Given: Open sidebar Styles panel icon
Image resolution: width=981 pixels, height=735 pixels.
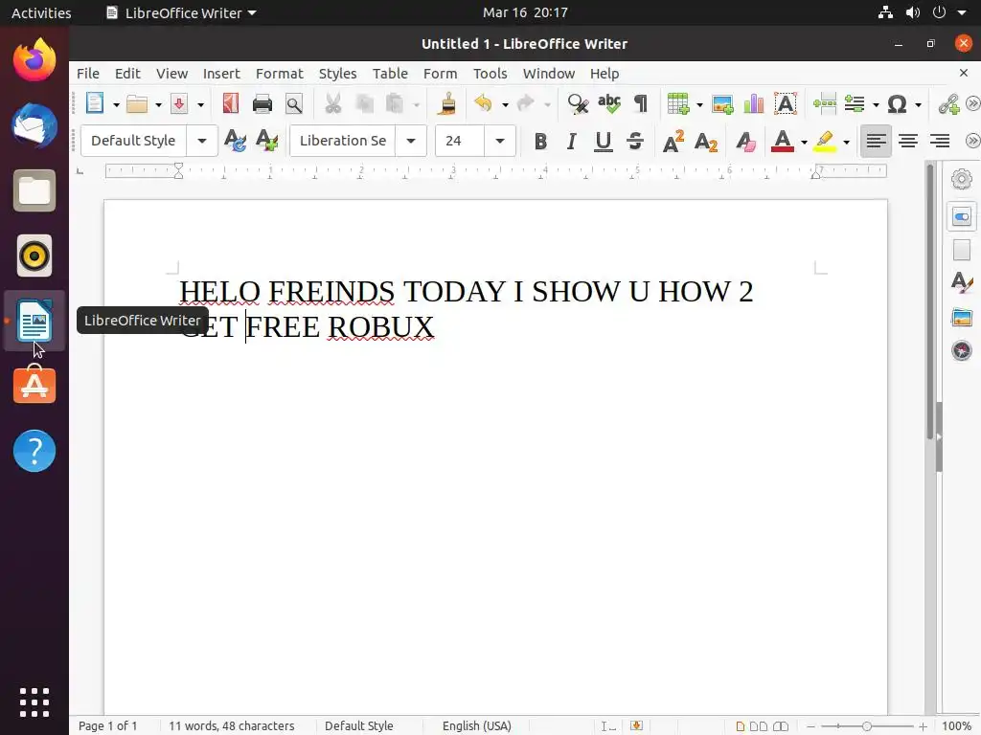Looking at the screenshot, I should pyautogui.click(x=962, y=282).
